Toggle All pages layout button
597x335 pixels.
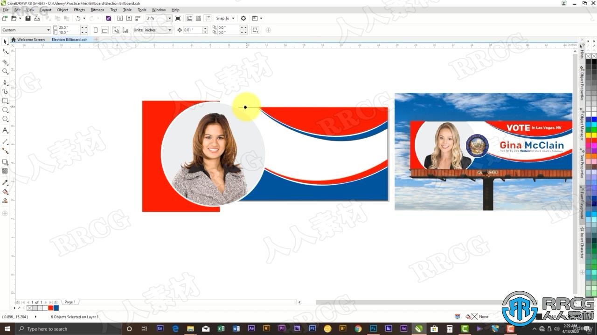click(116, 30)
